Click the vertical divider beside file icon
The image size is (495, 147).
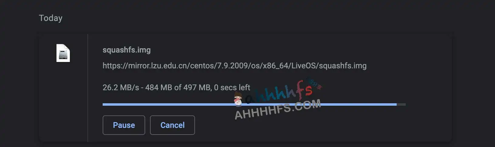tap(88, 88)
